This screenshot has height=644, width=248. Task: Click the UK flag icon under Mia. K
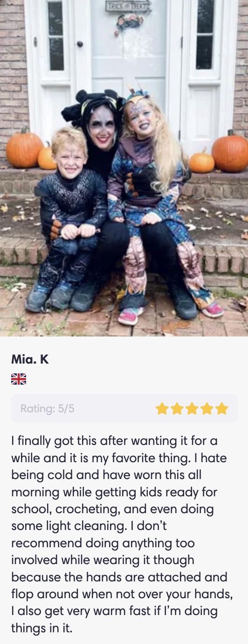pyautogui.click(x=19, y=379)
